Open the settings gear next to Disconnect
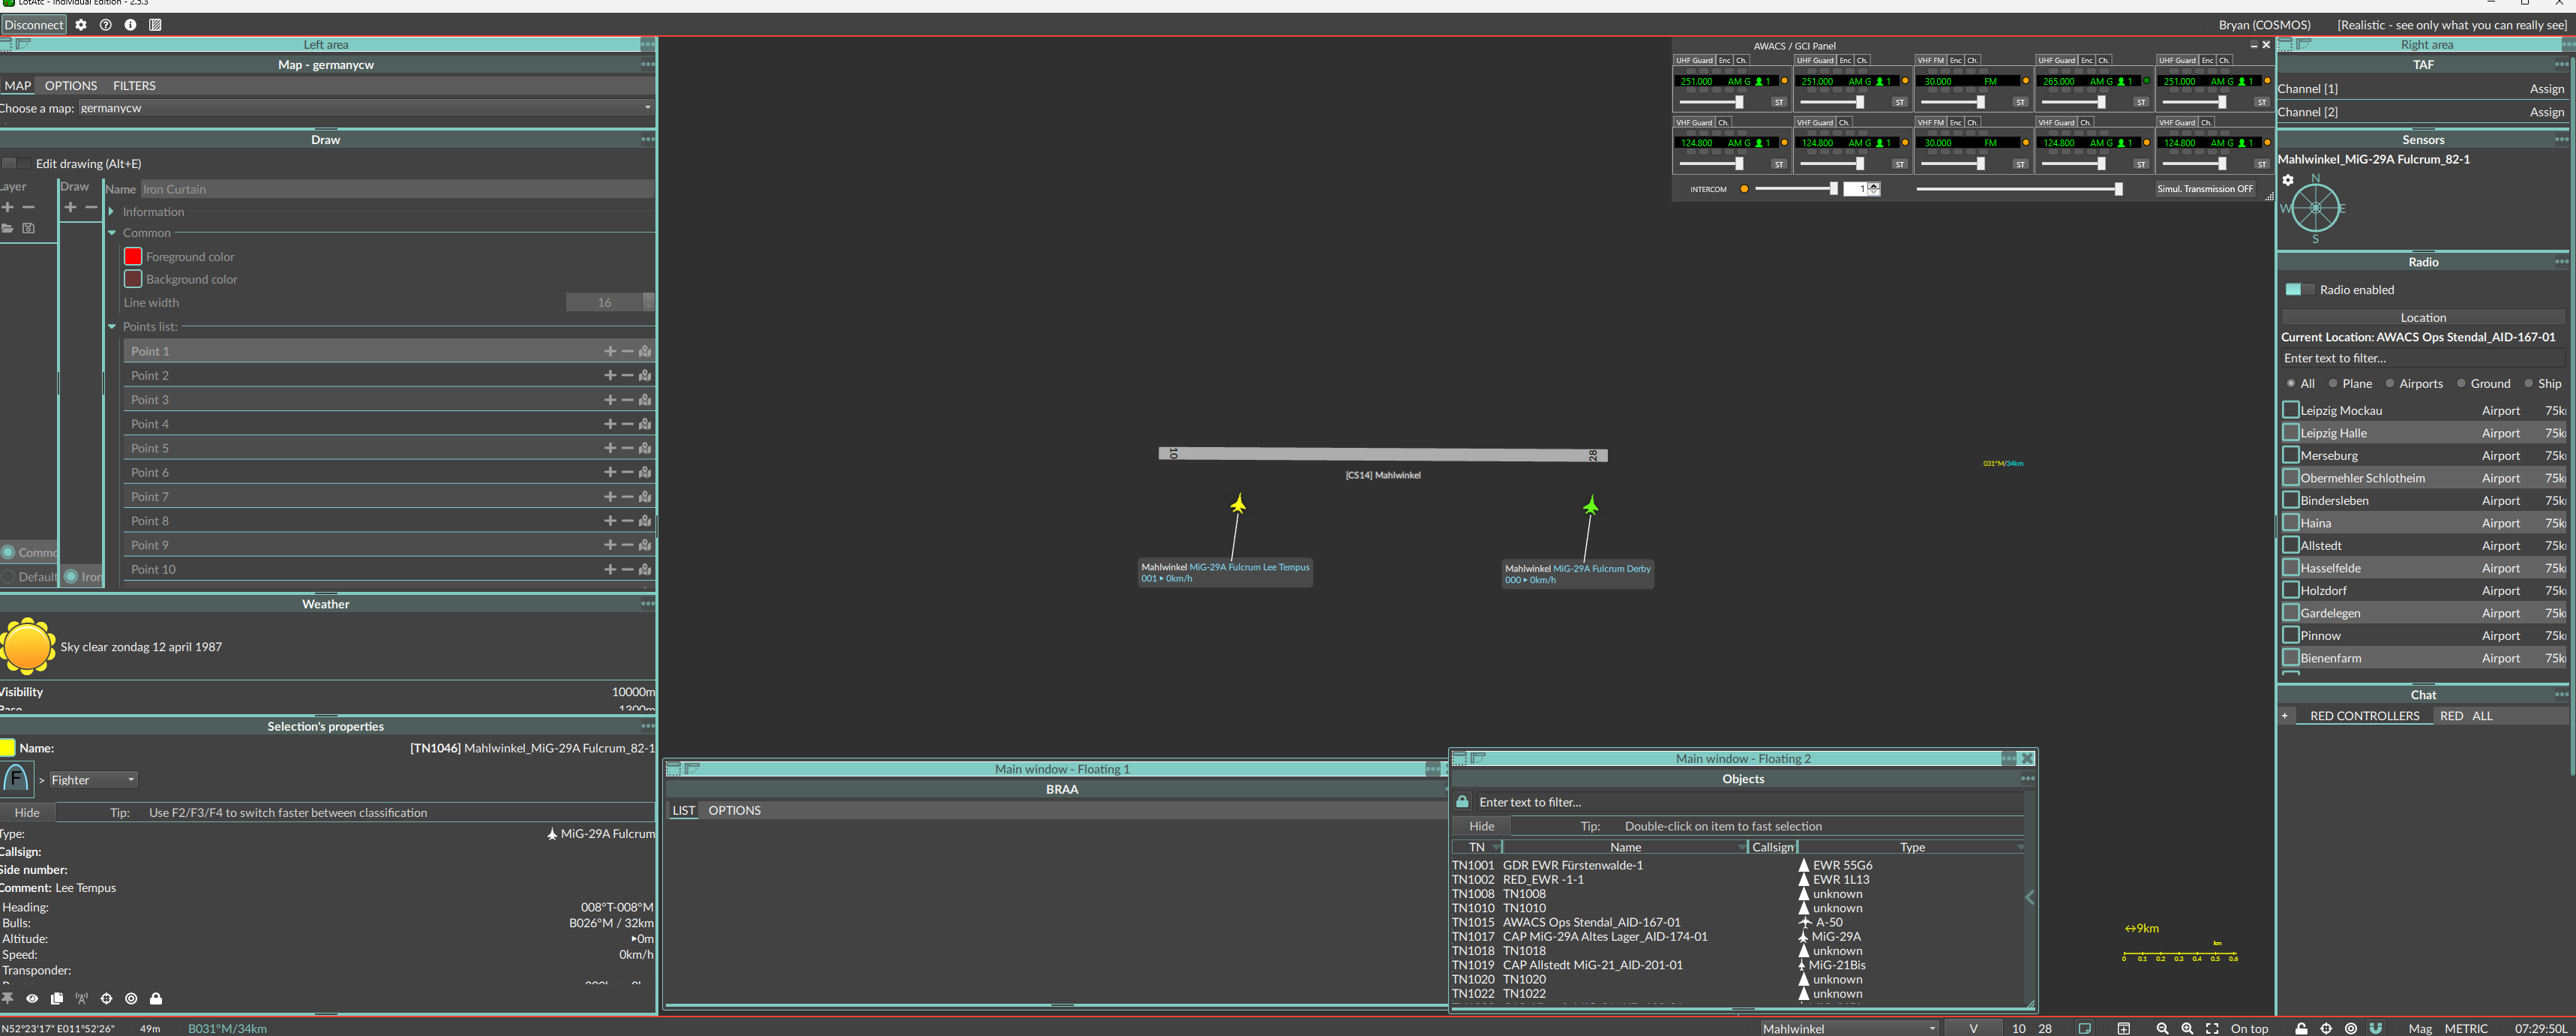The width and height of the screenshot is (2576, 1036). click(81, 25)
